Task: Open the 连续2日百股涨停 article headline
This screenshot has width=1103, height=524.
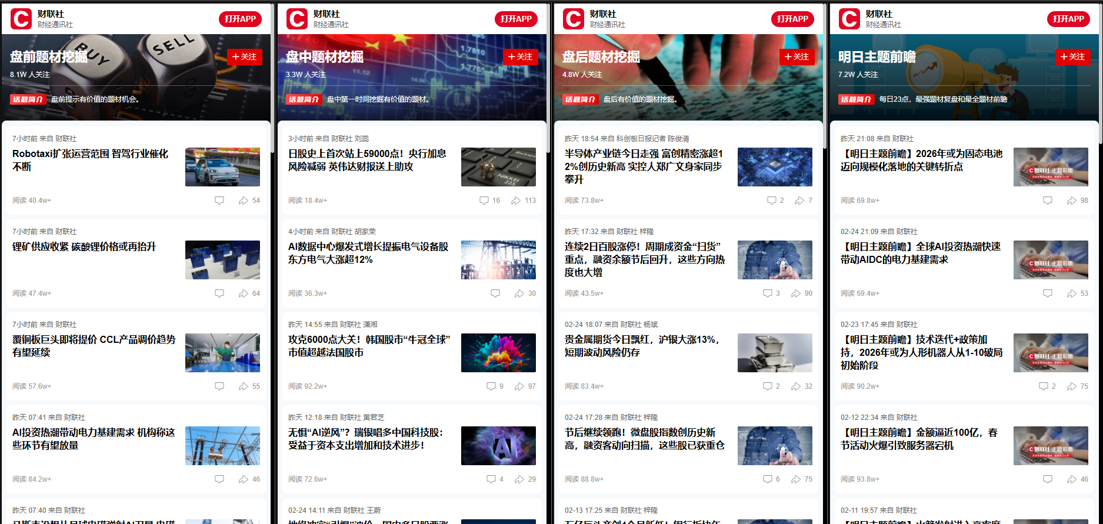Action: 644,259
